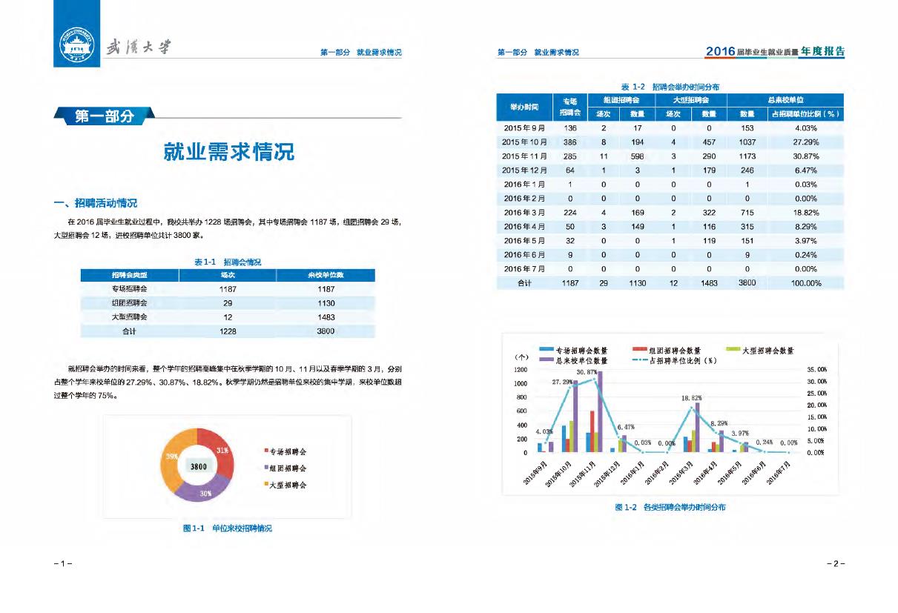The height and width of the screenshot is (613, 898).
Task: Click the purple 组团招聘会 donut legend swatch
Action: click(265, 468)
